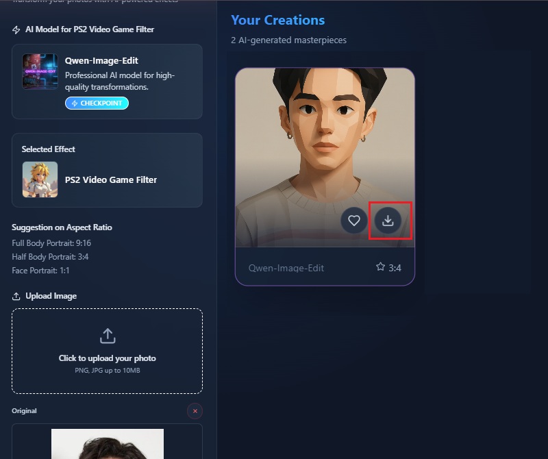Favorite the creation with the heart icon
Screen dimensions: 548x459
click(x=354, y=221)
